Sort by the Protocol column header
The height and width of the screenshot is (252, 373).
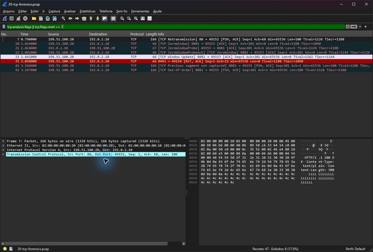click(137, 34)
